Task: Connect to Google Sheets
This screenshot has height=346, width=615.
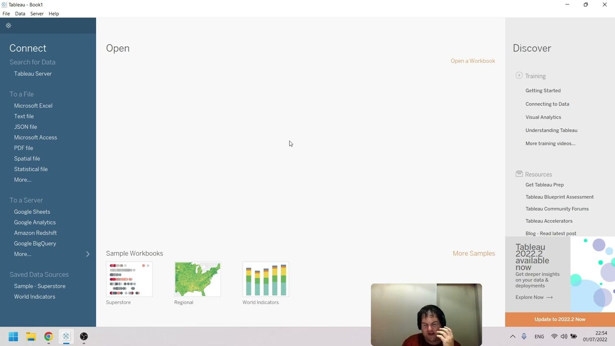Action: [32, 212]
